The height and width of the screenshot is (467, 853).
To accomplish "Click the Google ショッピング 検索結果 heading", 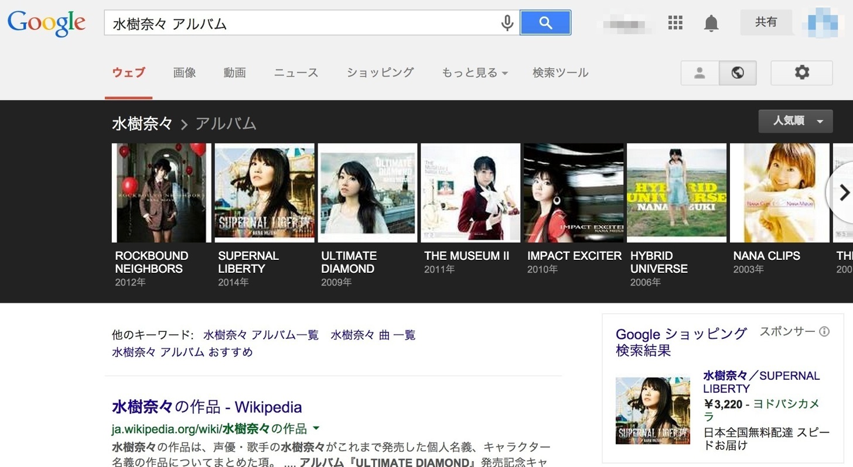I will tap(681, 342).
